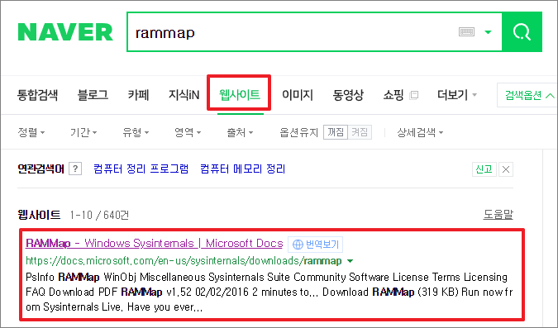Switch to the 동영상 tab

click(x=348, y=95)
